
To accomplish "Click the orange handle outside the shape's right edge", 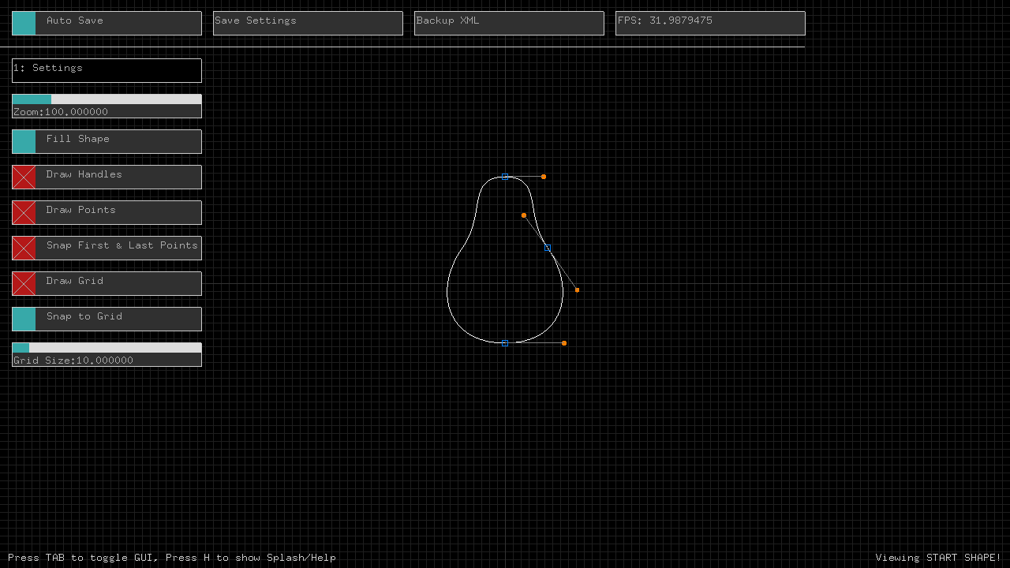I will [x=578, y=290].
